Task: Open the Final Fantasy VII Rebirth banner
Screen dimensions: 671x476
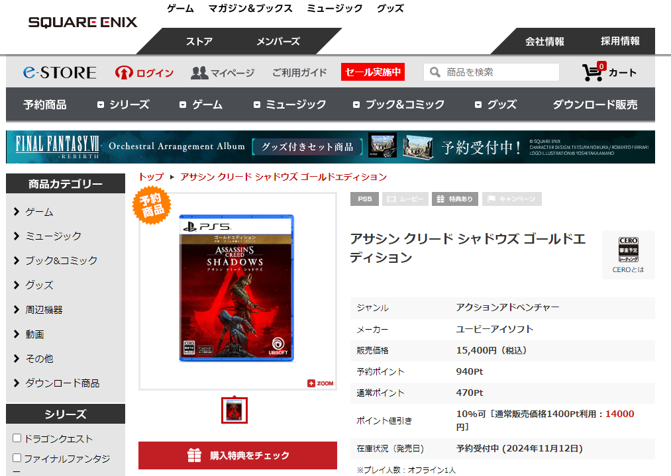Action: coord(331,147)
